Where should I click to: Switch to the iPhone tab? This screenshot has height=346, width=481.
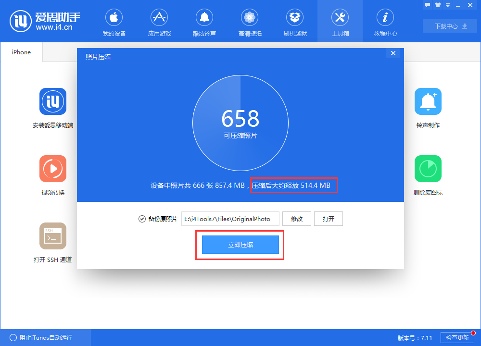click(21, 52)
